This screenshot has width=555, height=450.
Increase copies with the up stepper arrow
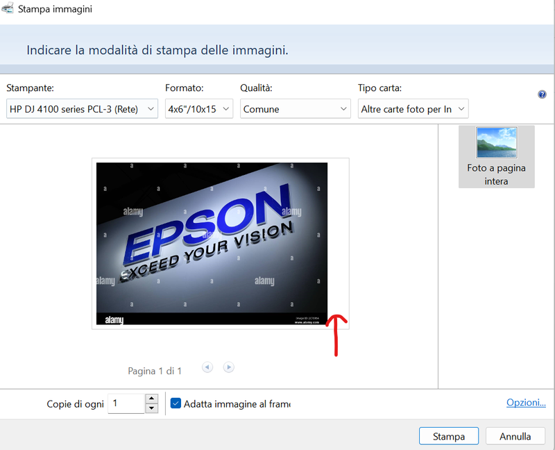click(x=151, y=399)
